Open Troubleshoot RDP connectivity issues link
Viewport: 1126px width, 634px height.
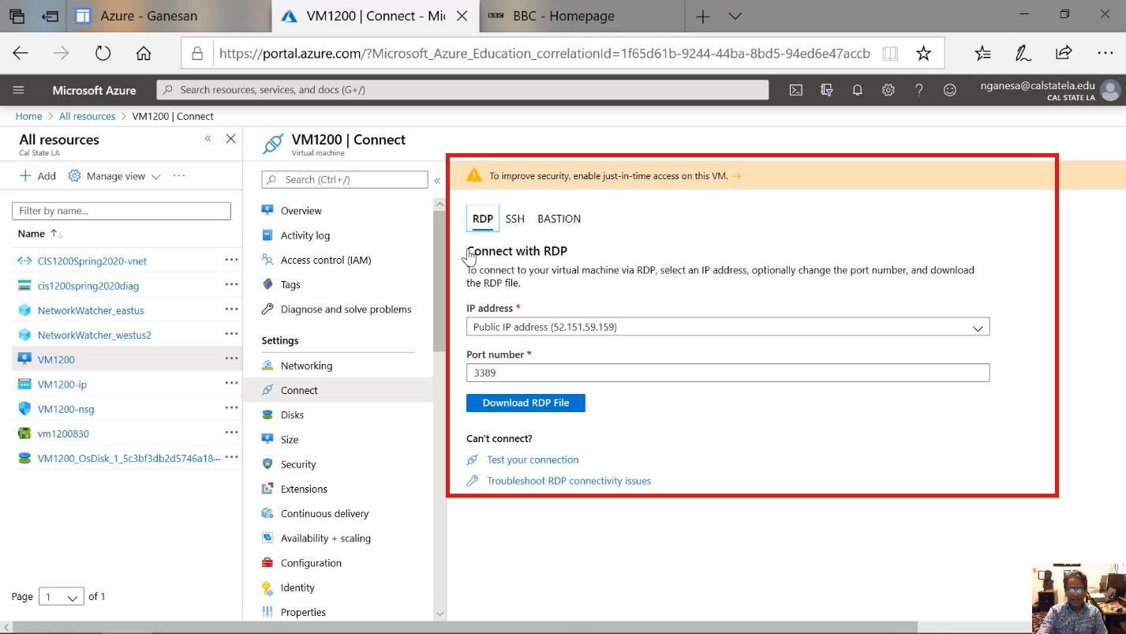(x=568, y=481)
